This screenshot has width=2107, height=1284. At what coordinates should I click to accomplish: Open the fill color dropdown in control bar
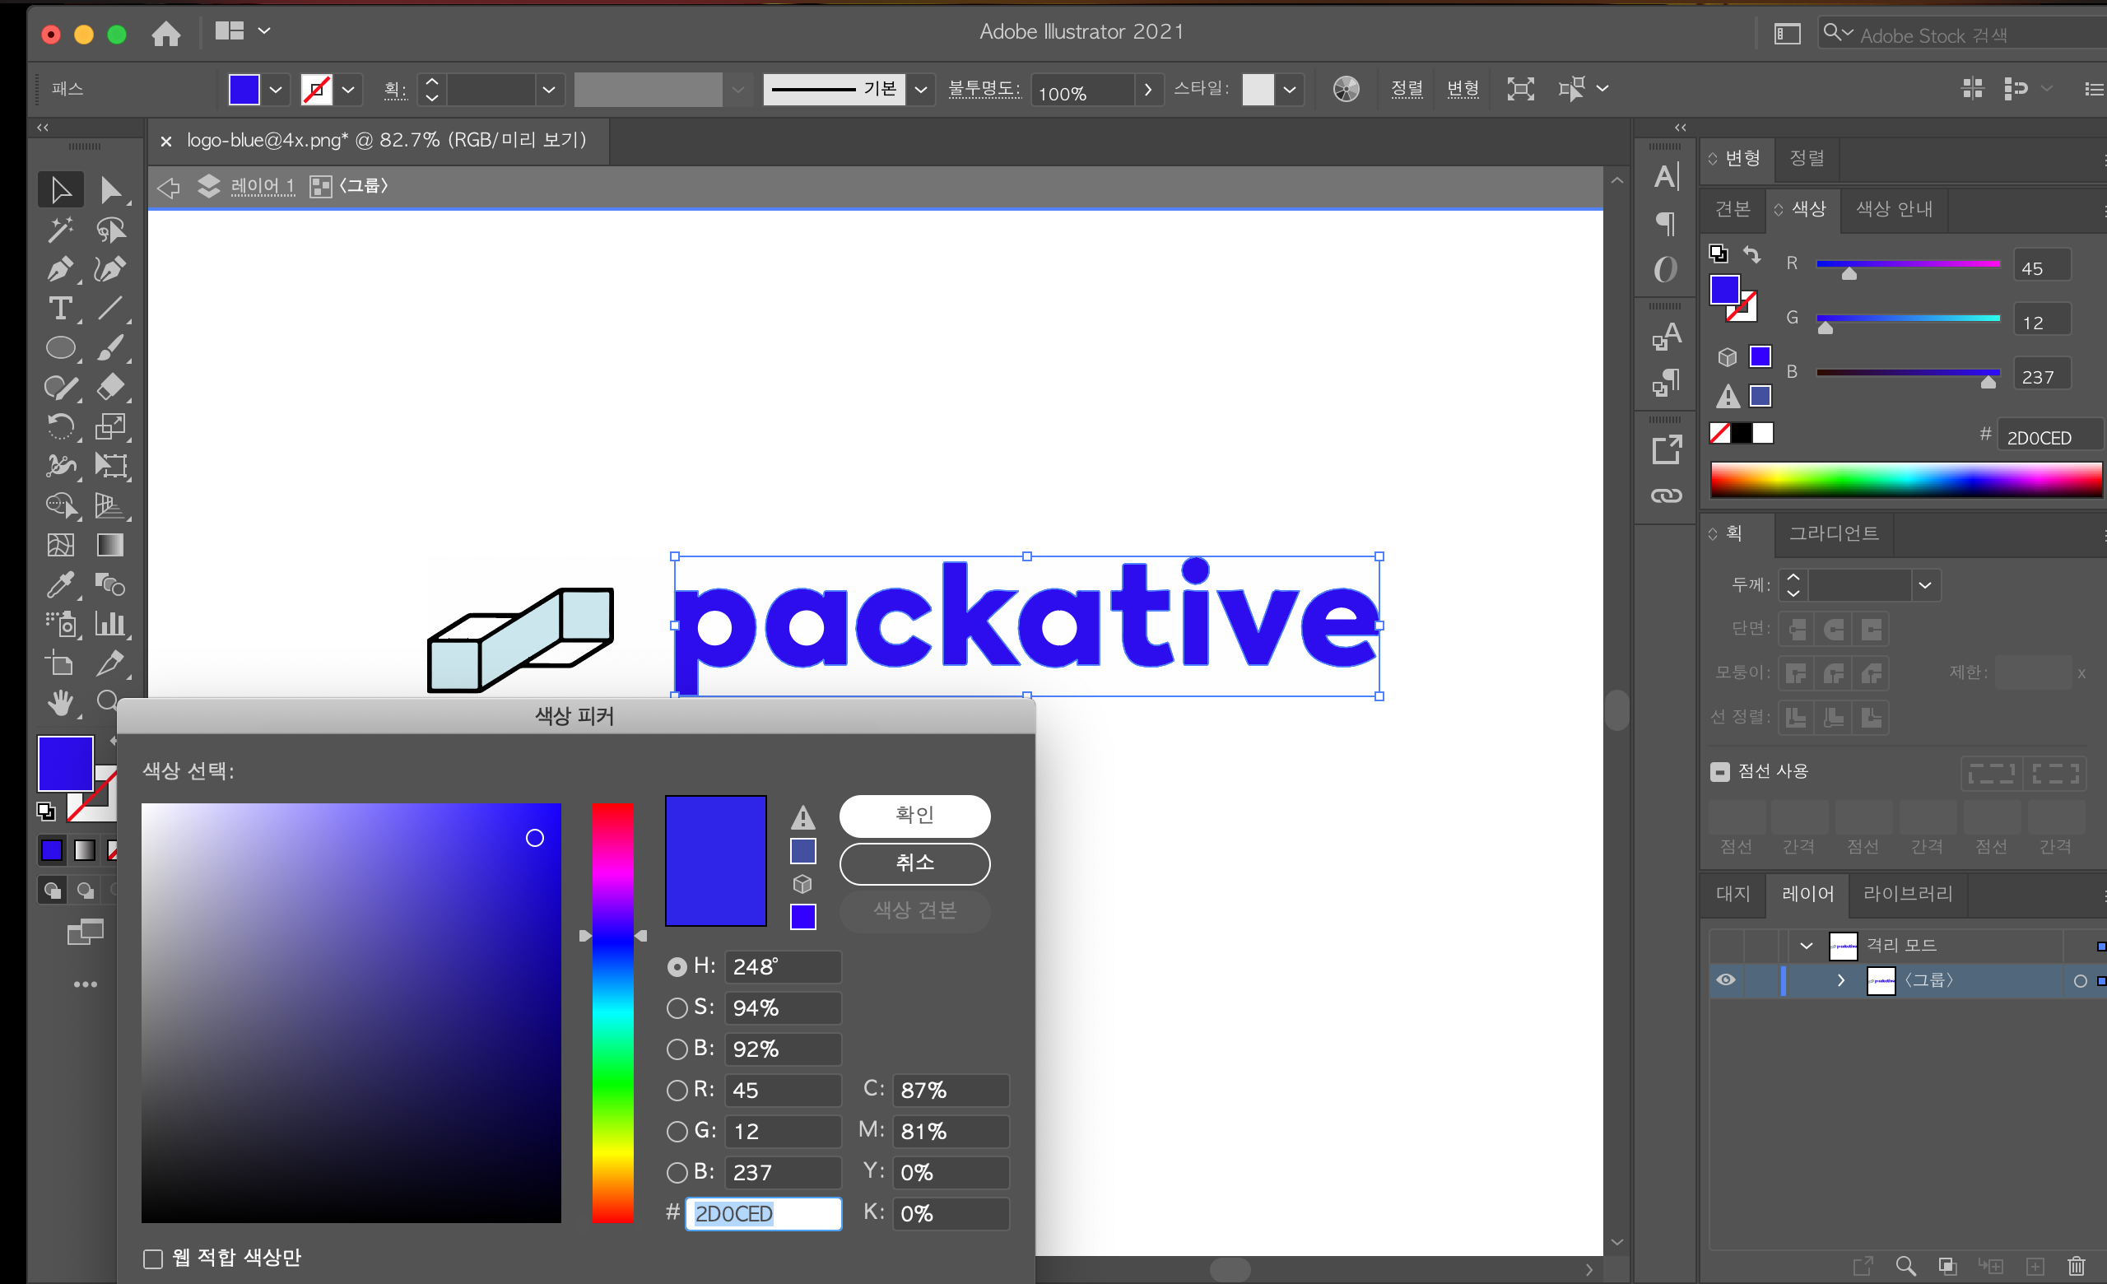click(276, 89)
